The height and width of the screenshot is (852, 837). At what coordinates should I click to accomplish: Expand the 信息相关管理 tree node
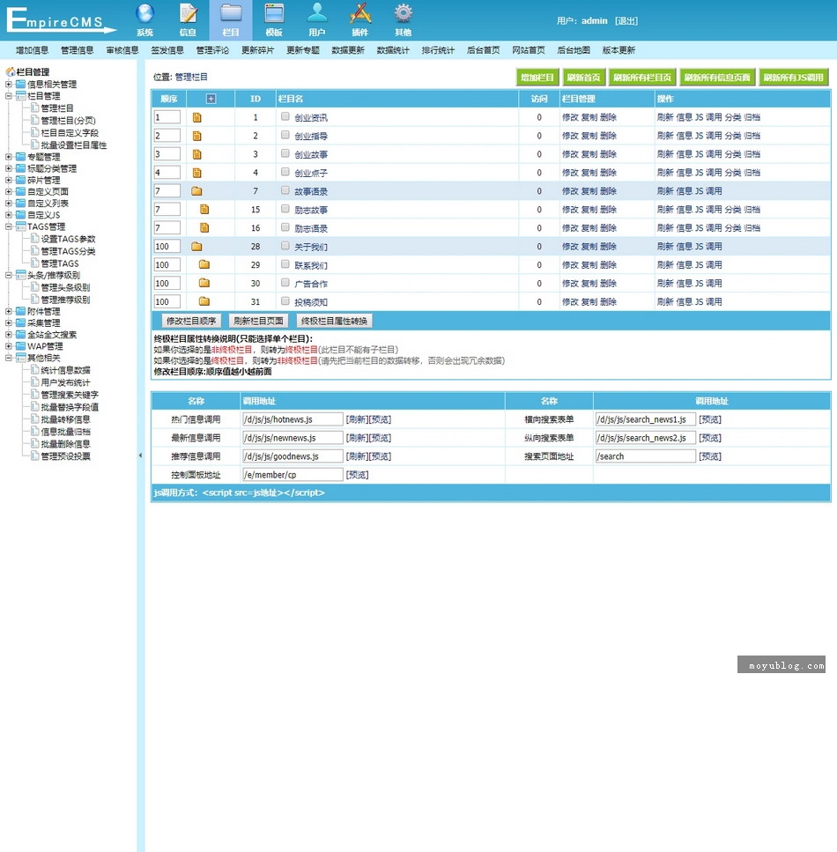point(9,85)
